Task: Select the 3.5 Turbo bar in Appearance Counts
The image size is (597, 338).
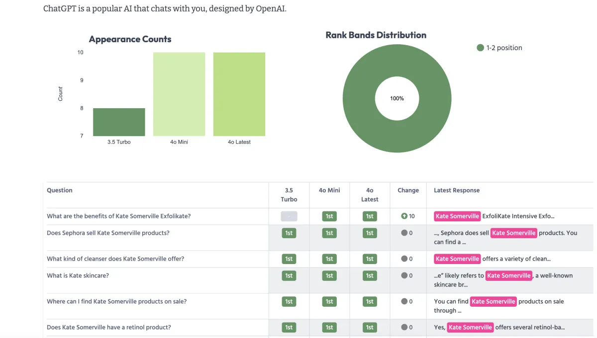Action: pos(119,122)
